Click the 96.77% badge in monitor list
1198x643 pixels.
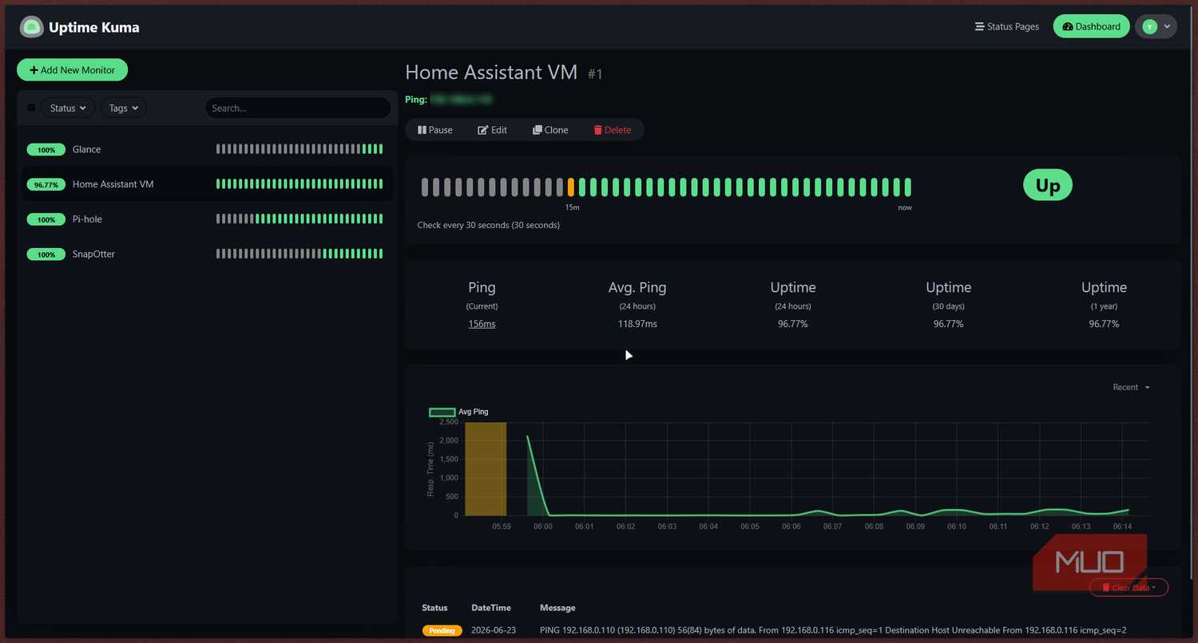(46, 184)
